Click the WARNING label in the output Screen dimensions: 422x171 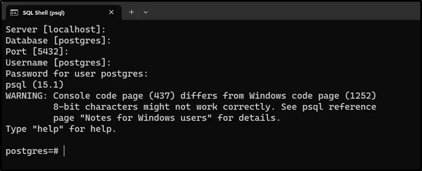click(x=26, y=96)
